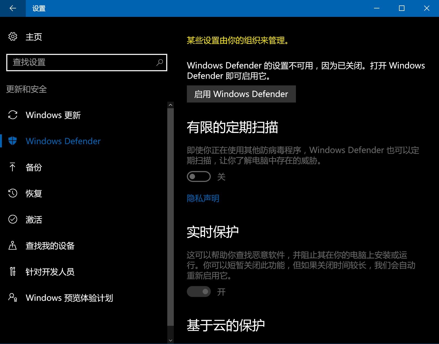This screenshot has width=439, height=344.
Task: Click the 恢复 history clock icon
Action: click(x=13, y=193)
